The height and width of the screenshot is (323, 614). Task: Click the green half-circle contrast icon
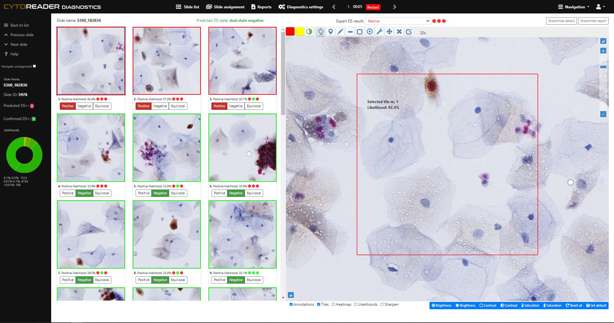309,32
